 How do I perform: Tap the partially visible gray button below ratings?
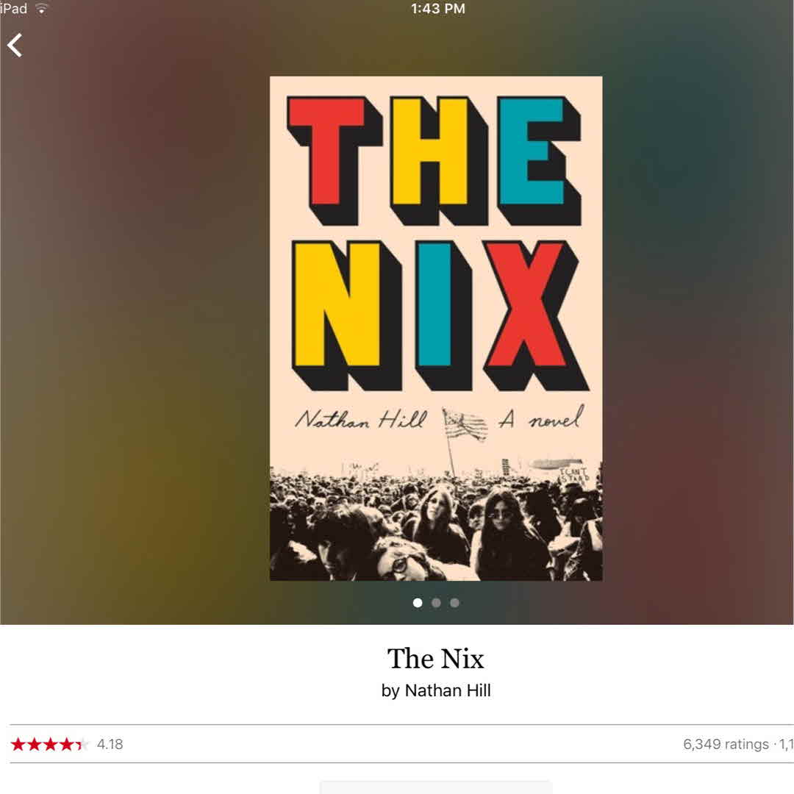tap(435, 787)
